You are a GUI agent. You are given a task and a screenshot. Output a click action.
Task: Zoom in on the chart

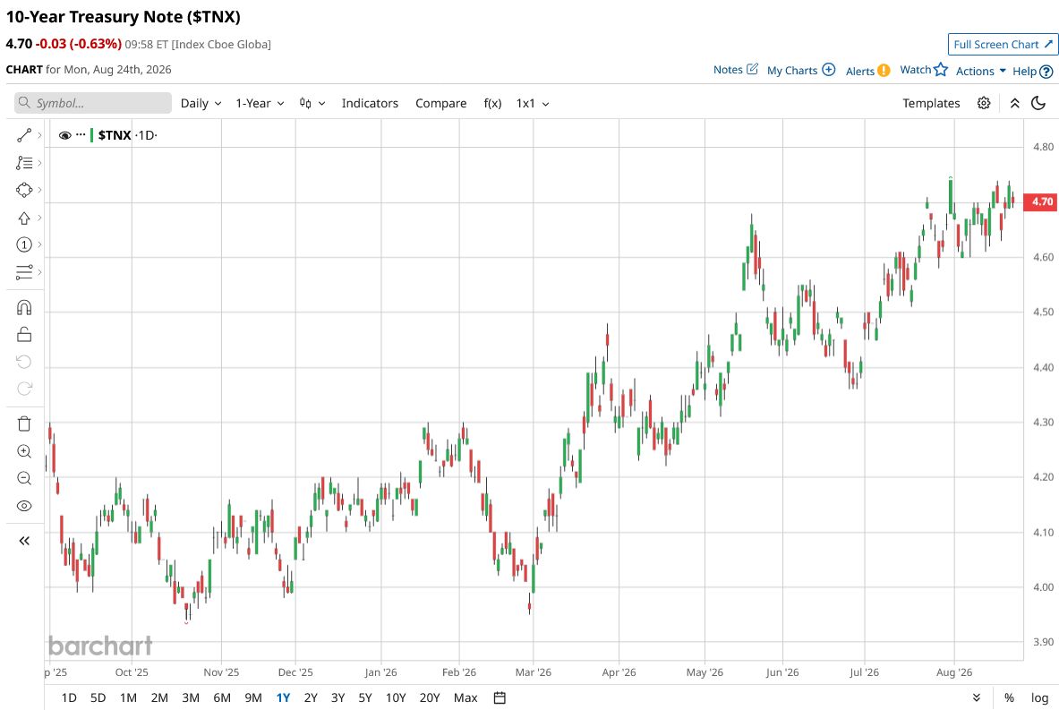click(23, 451)
